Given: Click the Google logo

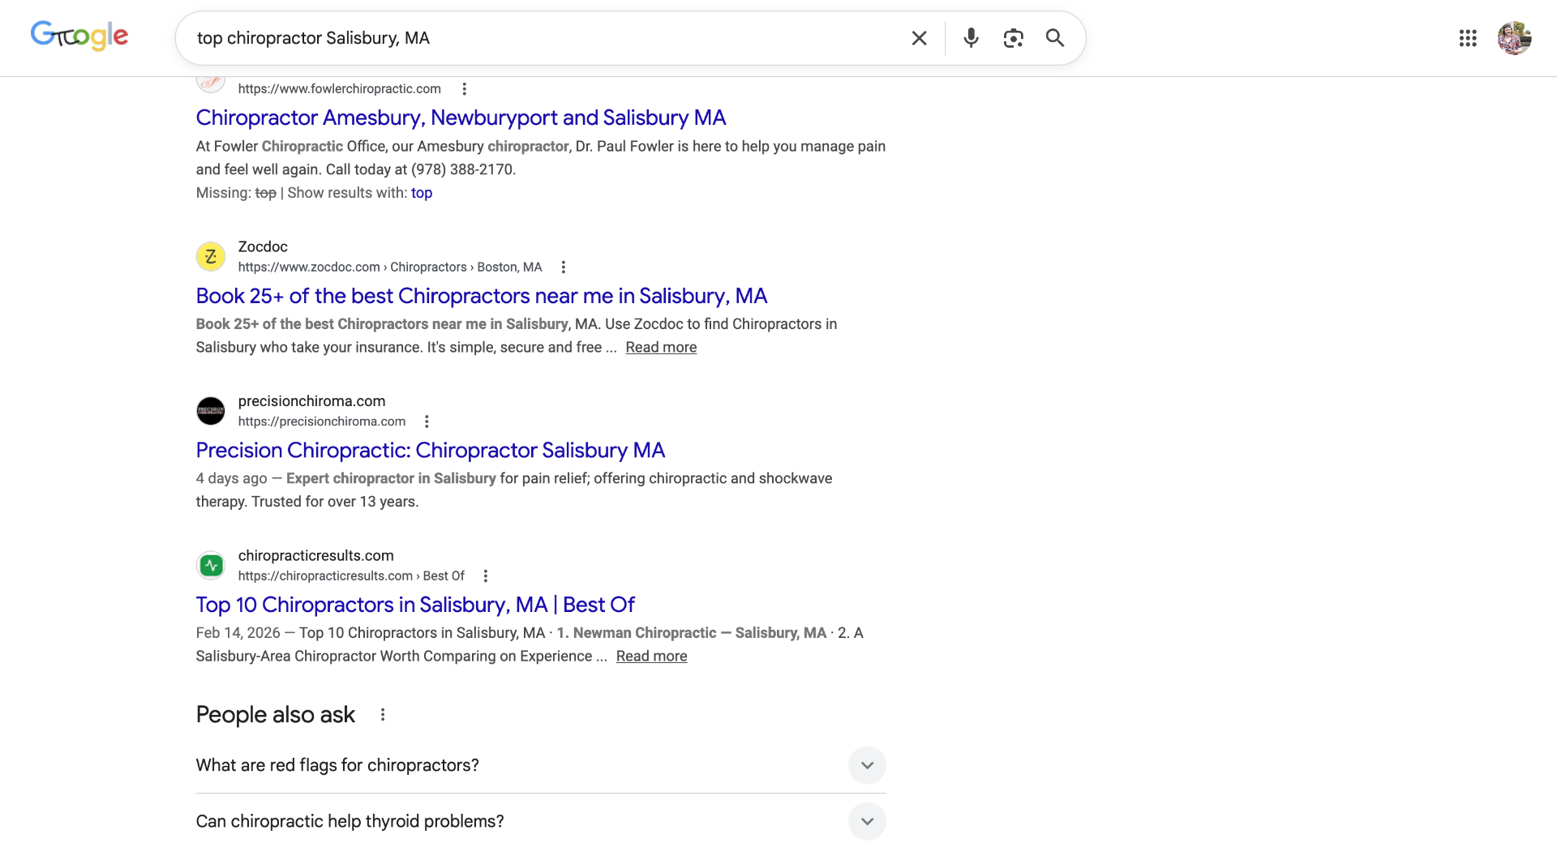Looking at the screenshot, I should point(79,35).
